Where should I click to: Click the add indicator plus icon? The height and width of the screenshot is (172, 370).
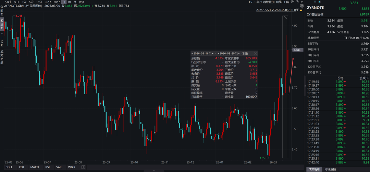(83, 167)
